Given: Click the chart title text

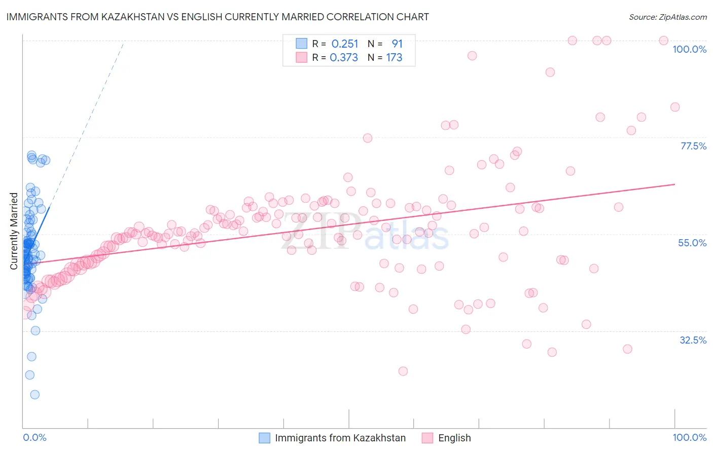Looking at the screenshot, I should click(218, 17).
